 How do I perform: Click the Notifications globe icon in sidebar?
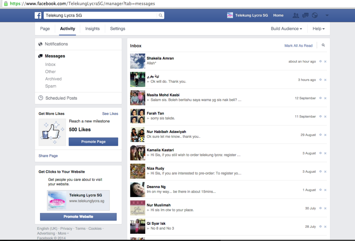point(40,44)
